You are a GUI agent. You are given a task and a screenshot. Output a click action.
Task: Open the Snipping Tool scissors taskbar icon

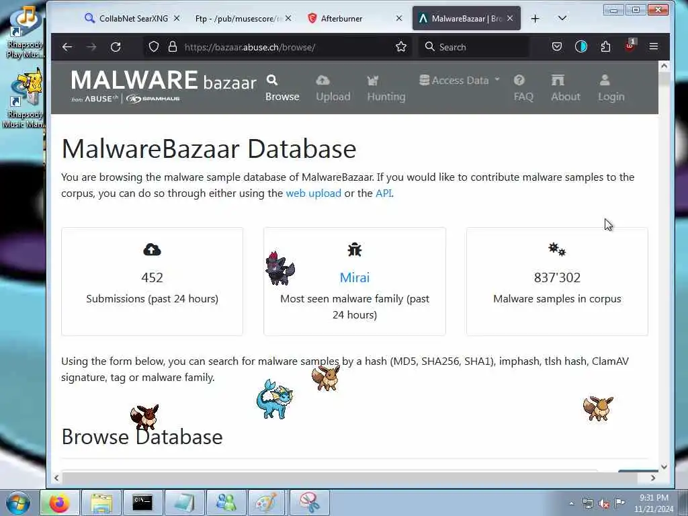pyautogui.click(x=309, y=503)
